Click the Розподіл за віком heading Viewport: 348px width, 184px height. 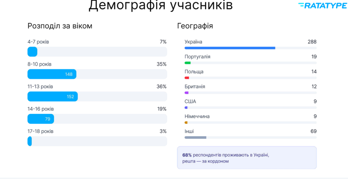point(60,26)
